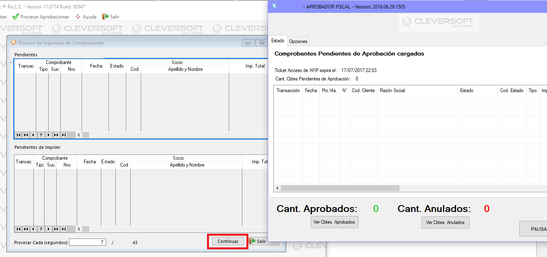Select the Estado tab
Screen dimensions: 547x257
pyautogui.click(x=278, y=41)
